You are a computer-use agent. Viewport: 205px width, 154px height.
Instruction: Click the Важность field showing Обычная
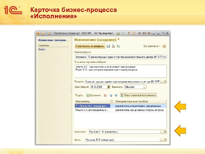pyautogui.click(x=133, y=87)
